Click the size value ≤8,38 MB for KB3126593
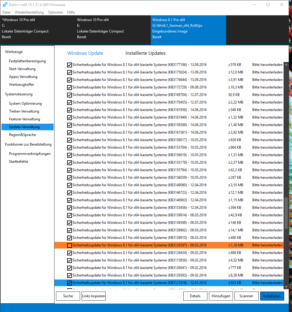The width and height of the screenshot is (292, 312). point(236,275)
